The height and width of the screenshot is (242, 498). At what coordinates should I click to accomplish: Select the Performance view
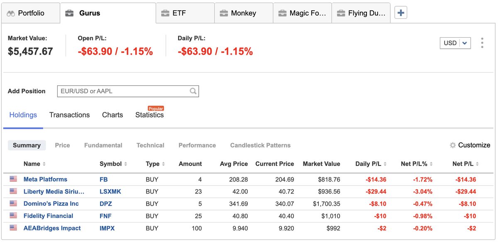(x=197, y=145)
